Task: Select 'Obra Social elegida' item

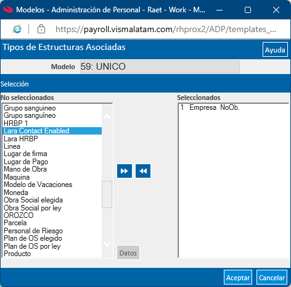Action: (x=52, y=200)
